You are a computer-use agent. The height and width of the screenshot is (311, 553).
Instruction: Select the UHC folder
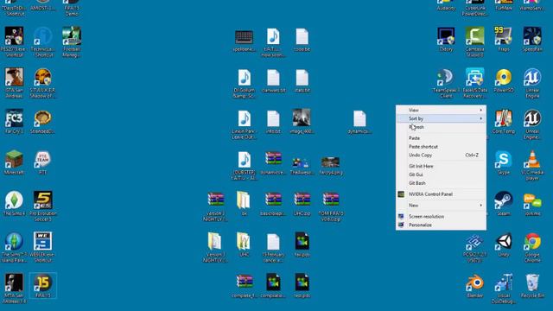[244, 244]
